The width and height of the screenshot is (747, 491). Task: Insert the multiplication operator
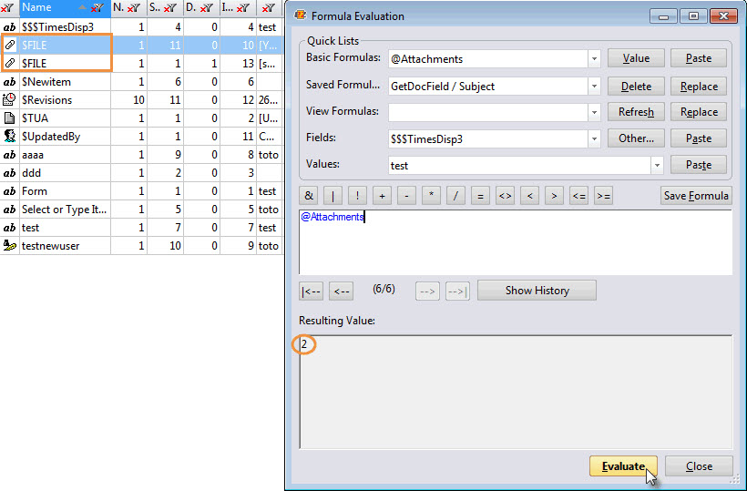(x=431, y=195)
